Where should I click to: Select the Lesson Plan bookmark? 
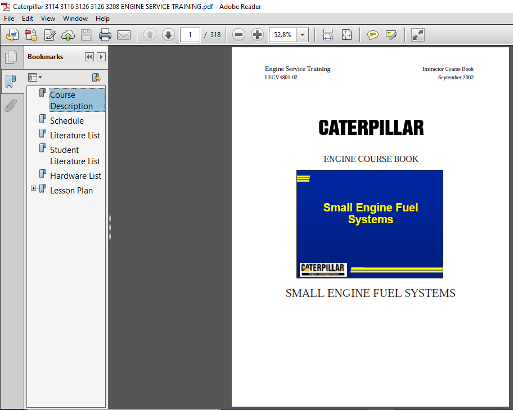click(x=71, y=191)
